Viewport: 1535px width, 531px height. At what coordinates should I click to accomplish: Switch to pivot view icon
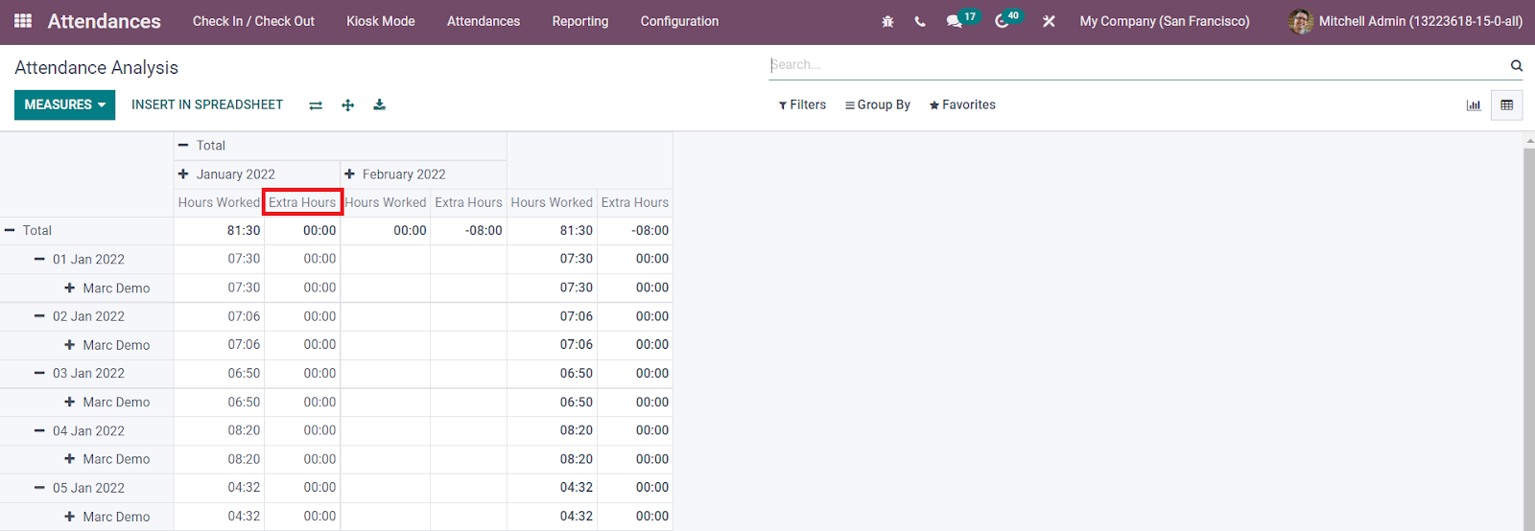[1507, 105]
